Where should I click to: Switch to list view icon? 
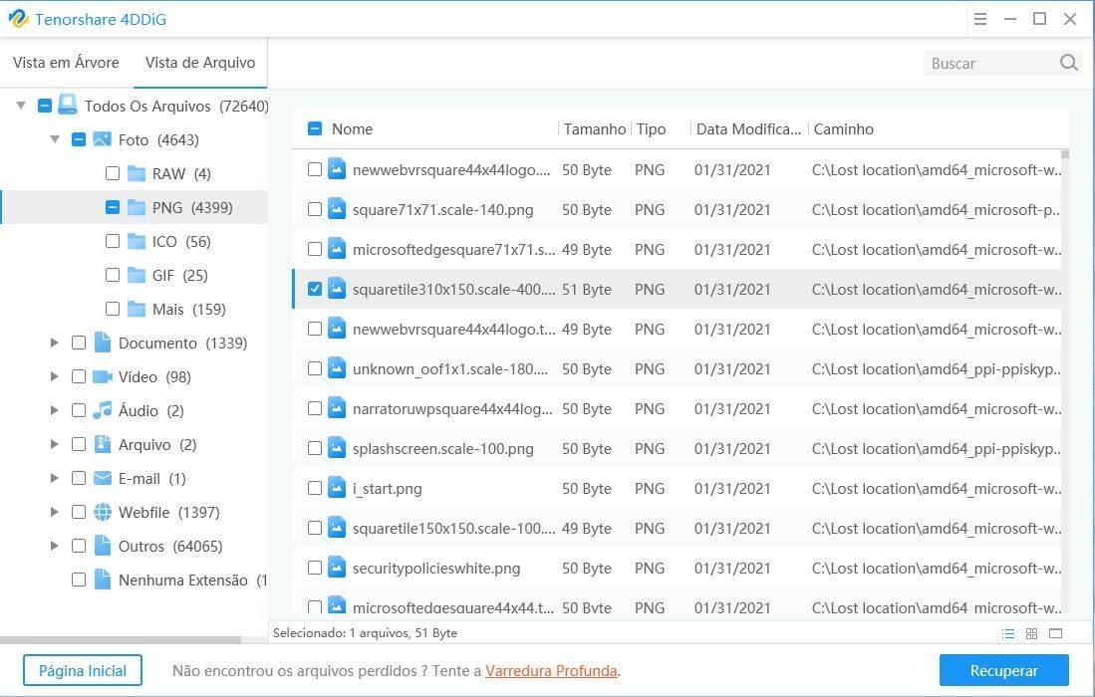pos(1008,633)
